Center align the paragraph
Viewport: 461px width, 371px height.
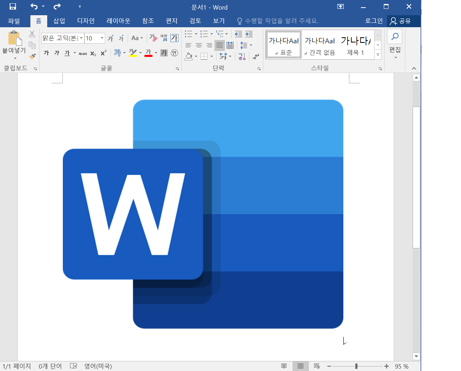[x=199, y=45]
